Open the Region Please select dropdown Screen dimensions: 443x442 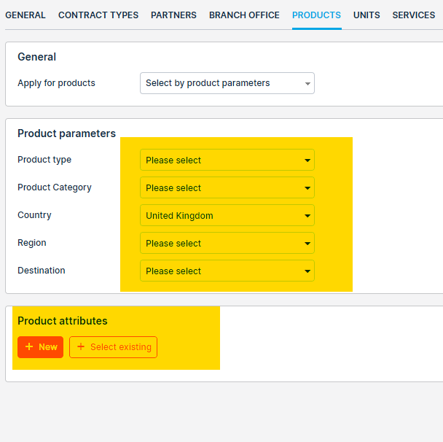pos(227,243)
